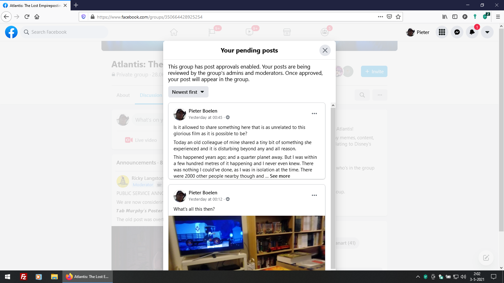The height and width of the screenshot is (283, 504).
Task: Switch to the Discussion tab
Action: coord(151,95)
